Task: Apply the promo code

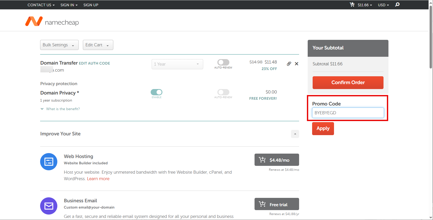Action: coord(323,129)
